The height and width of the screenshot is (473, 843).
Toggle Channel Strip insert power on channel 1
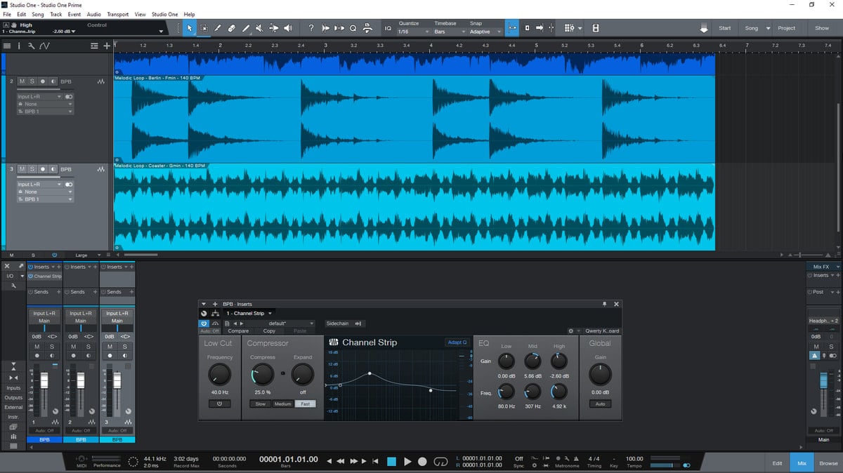[30, 277]
